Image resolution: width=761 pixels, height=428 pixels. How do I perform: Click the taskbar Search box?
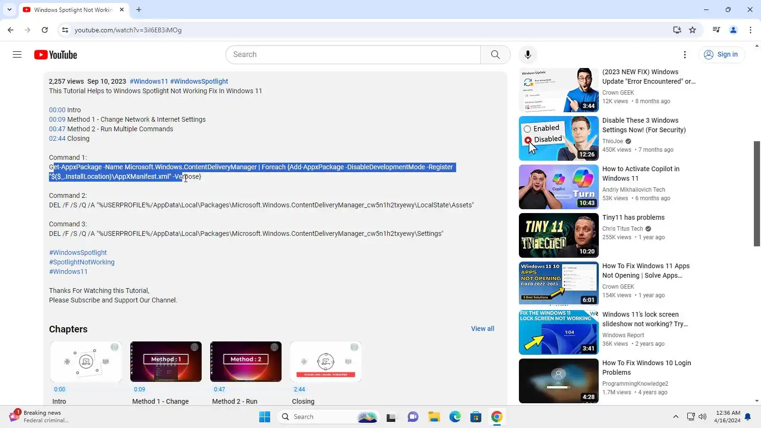click(328, 417)
